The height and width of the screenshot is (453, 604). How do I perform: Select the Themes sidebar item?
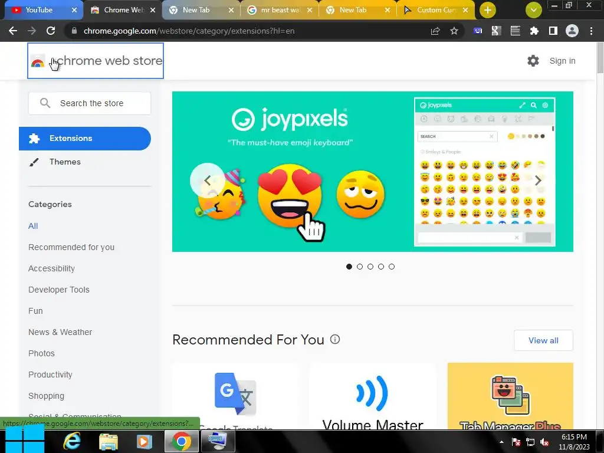[x=65, y=162]
